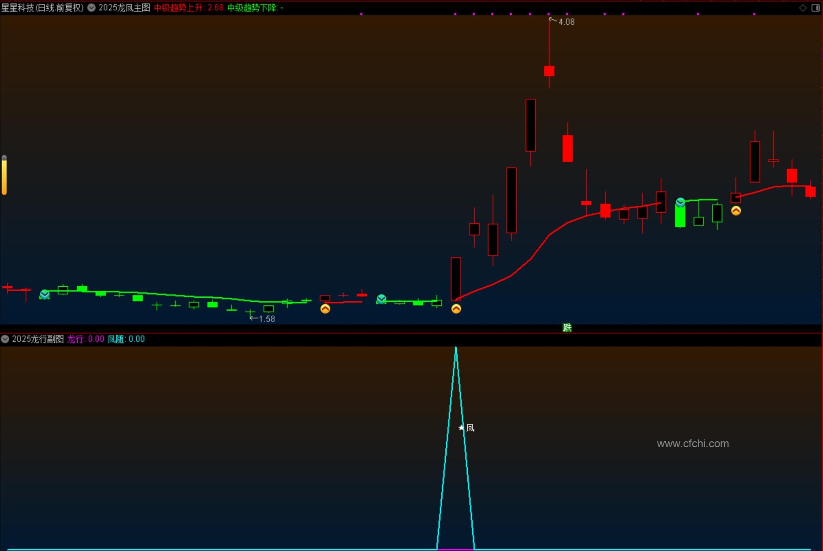This screenshot has height=551, width=823.
Task: Open the dropdown arrow beside 2025龙行副图
Action: coord(5,339)
